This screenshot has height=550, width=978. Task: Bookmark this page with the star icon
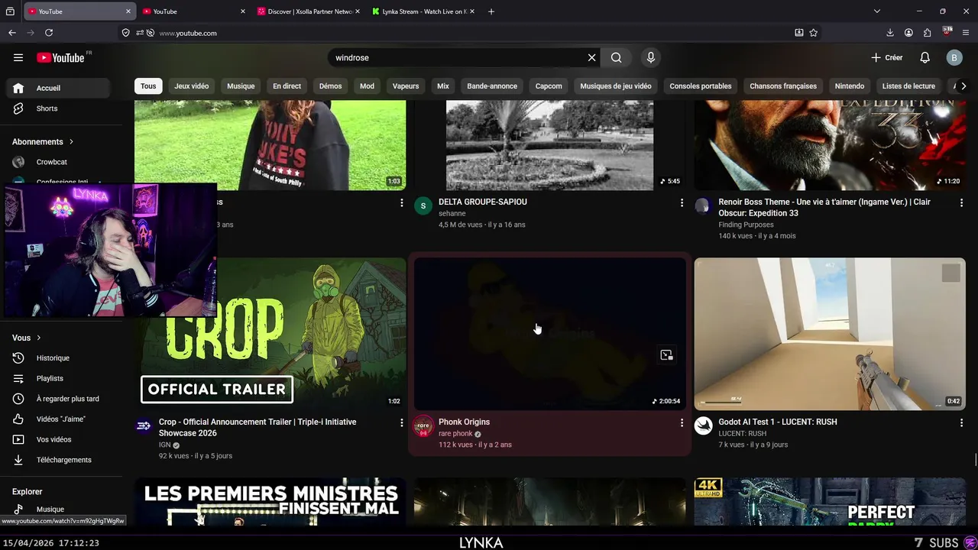point(814,33)
